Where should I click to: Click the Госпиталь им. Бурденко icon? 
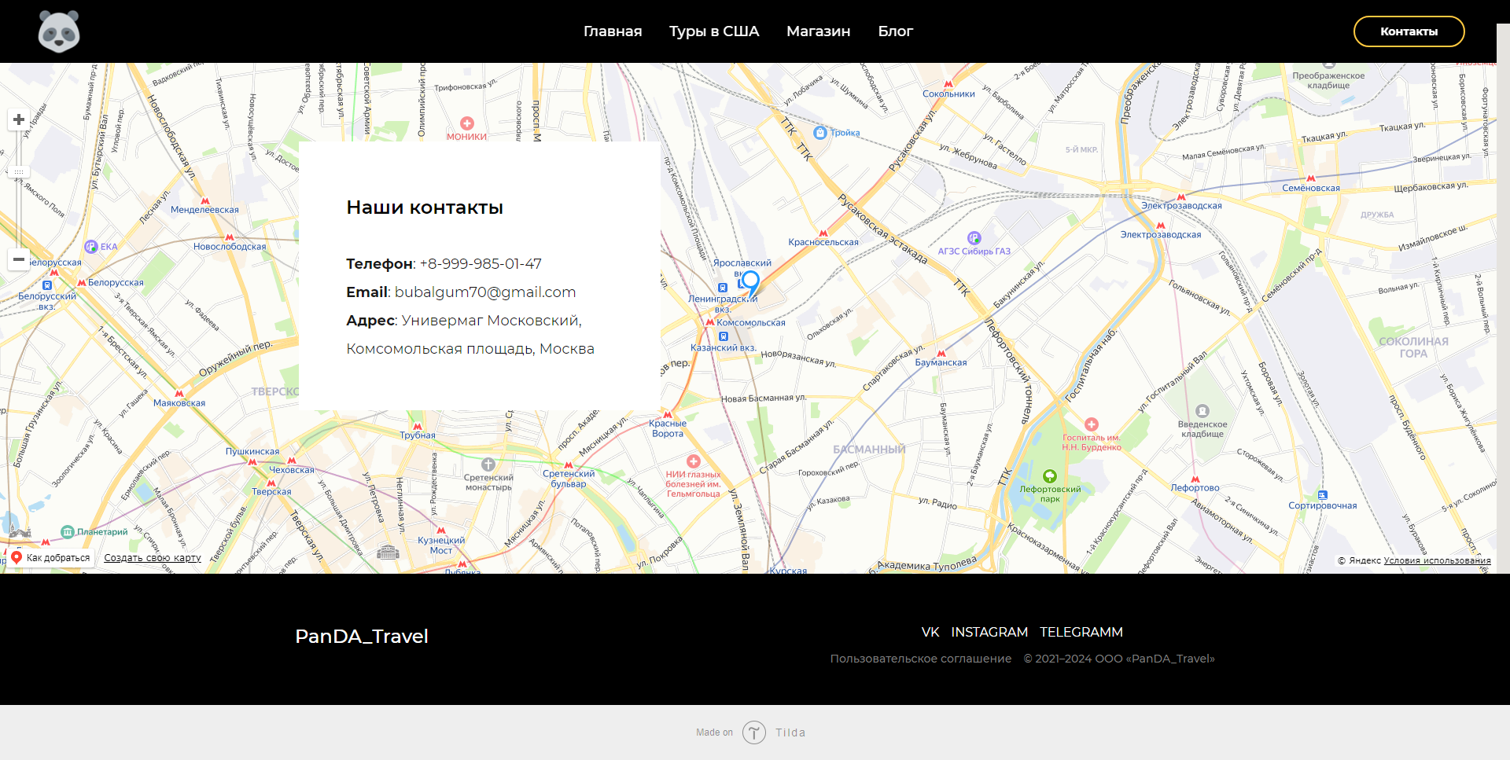[x=1092, y=424]
